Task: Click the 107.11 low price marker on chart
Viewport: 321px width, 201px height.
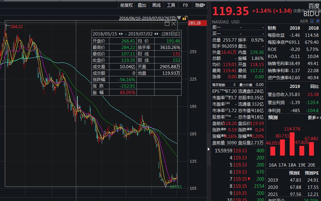Action: coord(176,187)
